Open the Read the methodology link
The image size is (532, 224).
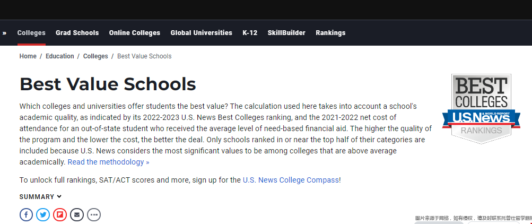click(x=108, y=162)
